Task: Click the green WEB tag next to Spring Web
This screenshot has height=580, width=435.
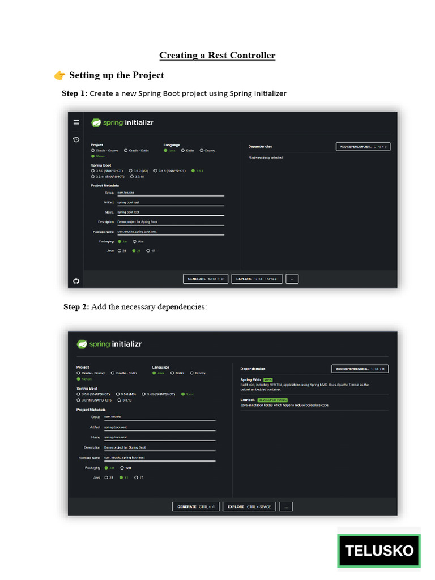Action: pyautogui.click(x=268, y=380)
